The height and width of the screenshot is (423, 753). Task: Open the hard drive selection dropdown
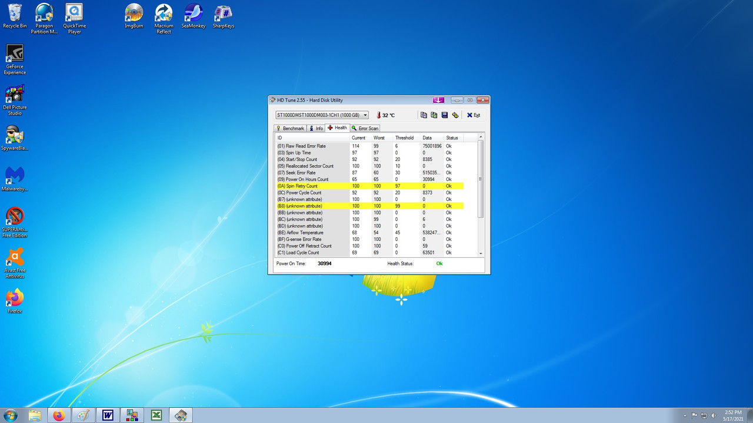pyautogui.click(x=365, y=115)
